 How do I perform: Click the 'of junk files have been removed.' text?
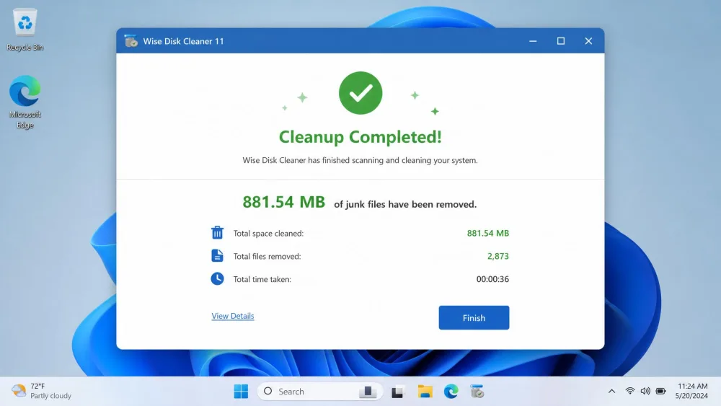pyautogui.click(x=405, y=204)
